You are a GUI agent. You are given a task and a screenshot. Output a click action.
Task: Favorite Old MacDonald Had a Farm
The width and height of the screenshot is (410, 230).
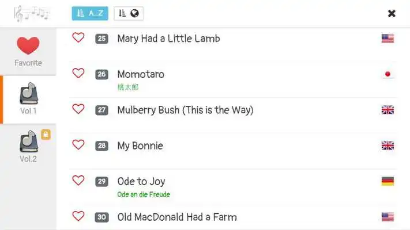click(78, 216)
